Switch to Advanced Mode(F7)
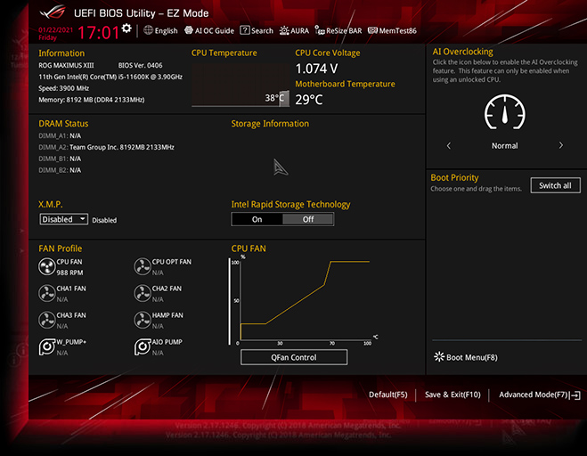This screenshot has height=456, width=587. point(540,395)
